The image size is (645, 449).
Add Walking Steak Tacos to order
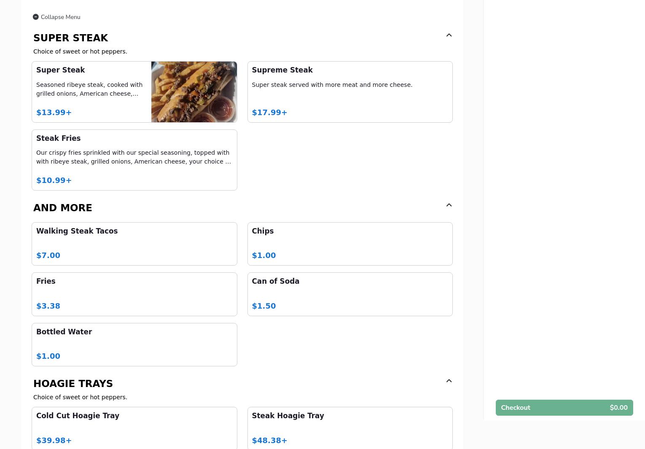tap(134, 244)
